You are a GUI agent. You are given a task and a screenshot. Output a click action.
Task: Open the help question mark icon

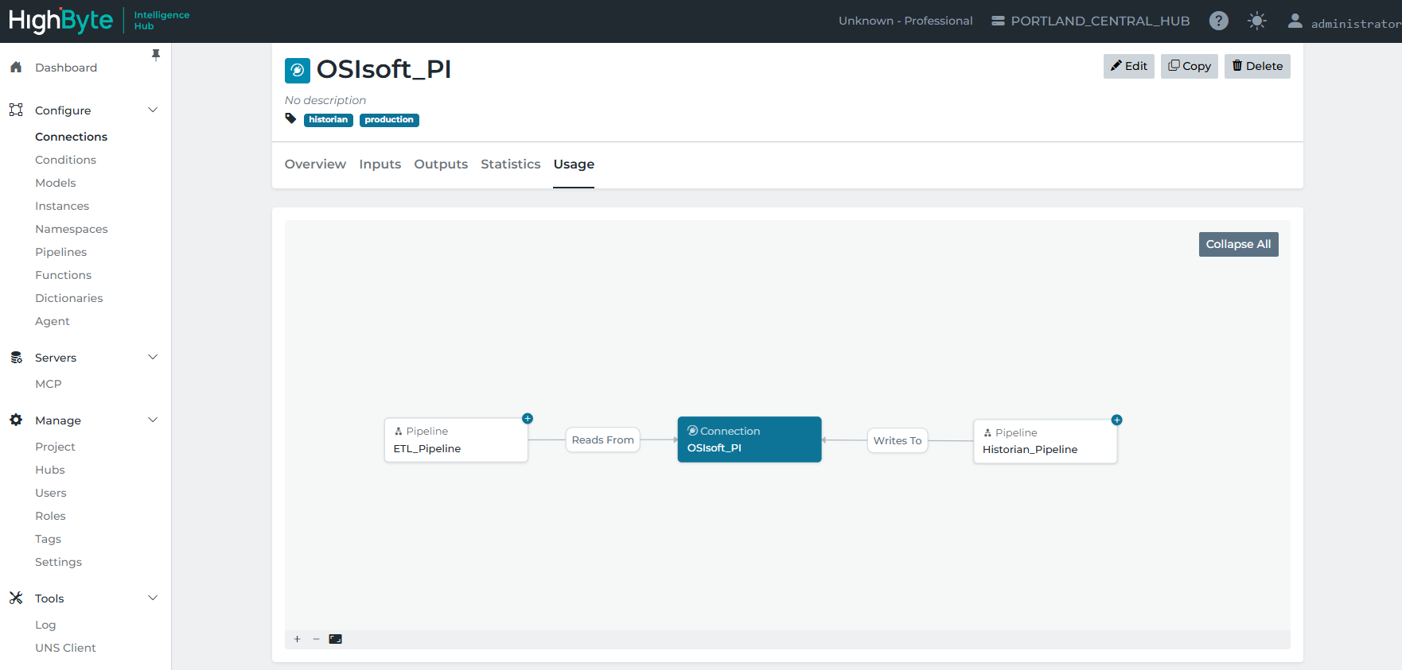tap(1218, 21)
